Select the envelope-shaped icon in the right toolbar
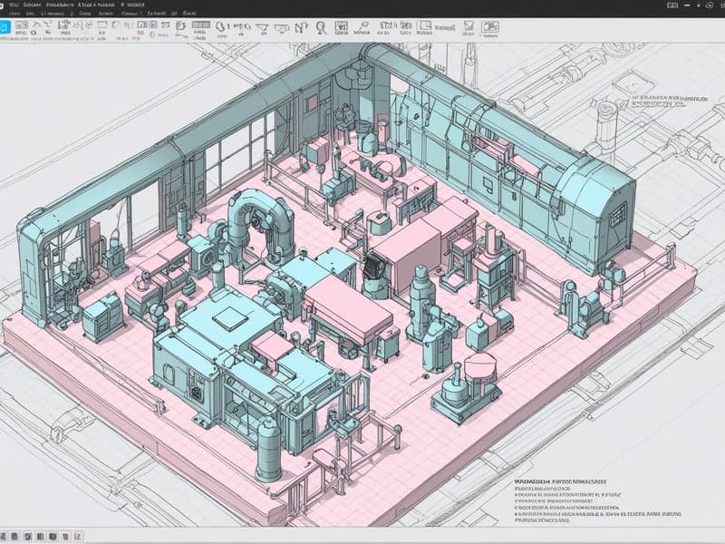Screen dimensions: 725x544 pyautogui.click(x=467, y=27)
